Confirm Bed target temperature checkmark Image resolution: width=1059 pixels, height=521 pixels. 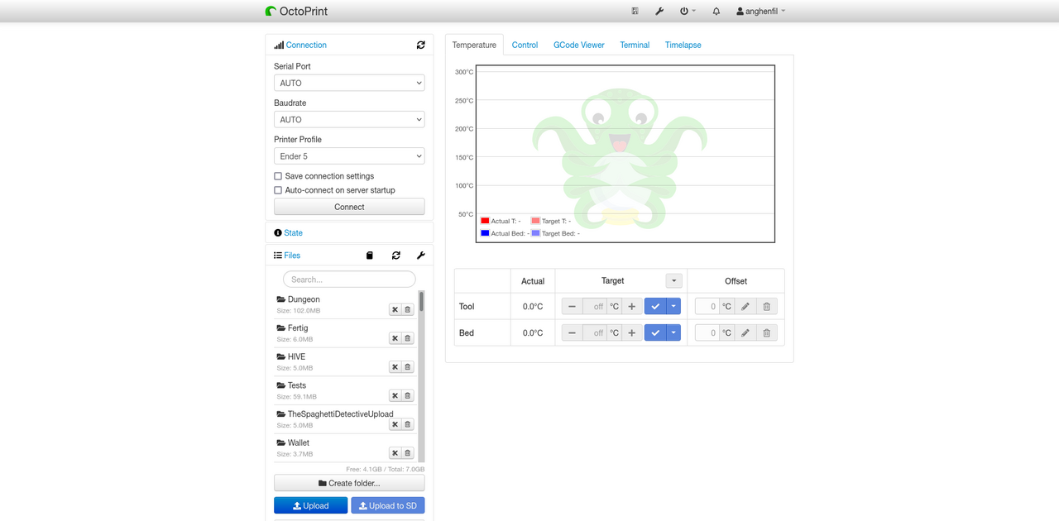(x=655, y=332)
